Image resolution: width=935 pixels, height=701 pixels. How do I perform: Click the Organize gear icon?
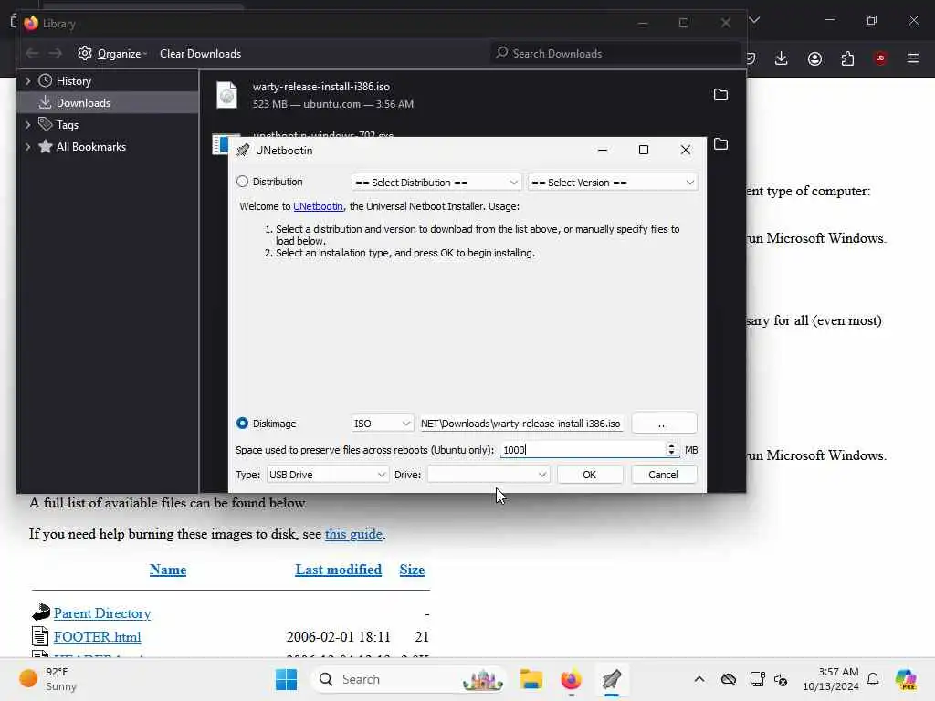click(x=85, y=53)
